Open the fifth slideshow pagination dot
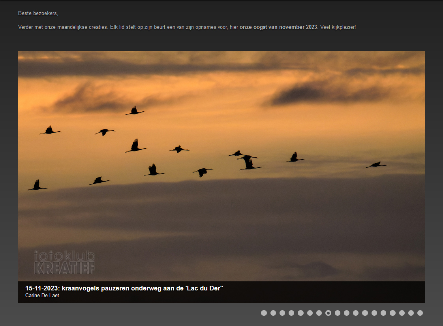This screenshot has height=326, width=443. (300, 313)
